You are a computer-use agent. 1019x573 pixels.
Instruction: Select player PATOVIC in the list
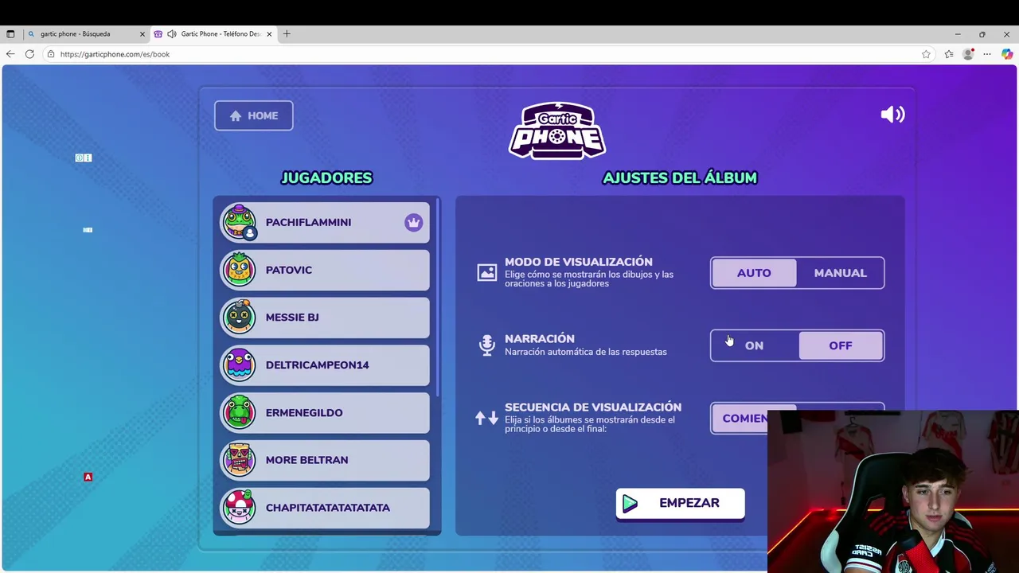[325, 270]
